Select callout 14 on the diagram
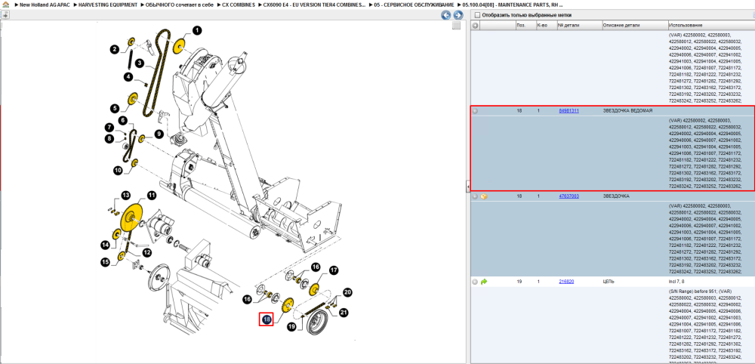755x364 pixels. click(105, 245)
